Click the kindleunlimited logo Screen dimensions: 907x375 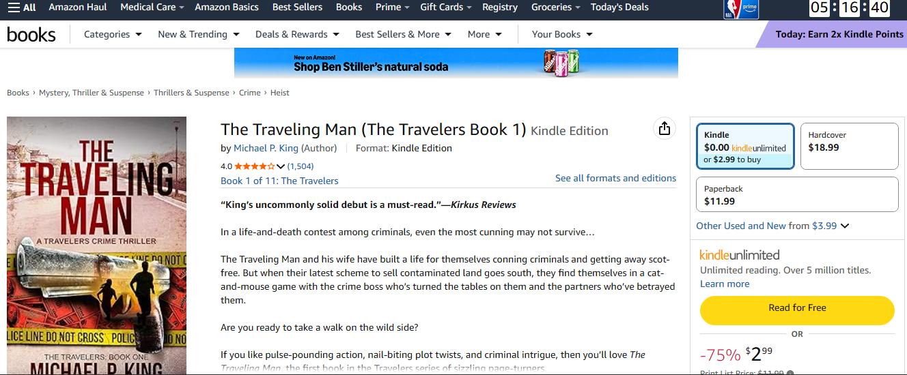(x=740, y=255)
